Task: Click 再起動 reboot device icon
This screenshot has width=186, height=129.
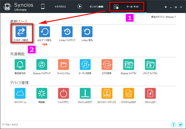Action: point(42,93)
